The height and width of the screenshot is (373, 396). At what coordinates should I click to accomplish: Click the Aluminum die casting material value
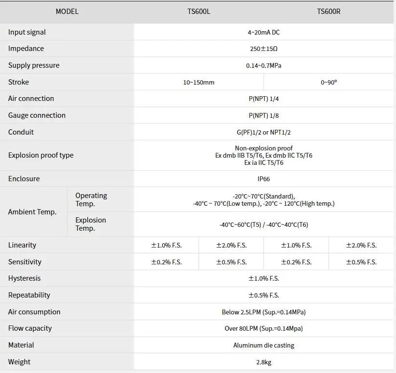[264, 345]
